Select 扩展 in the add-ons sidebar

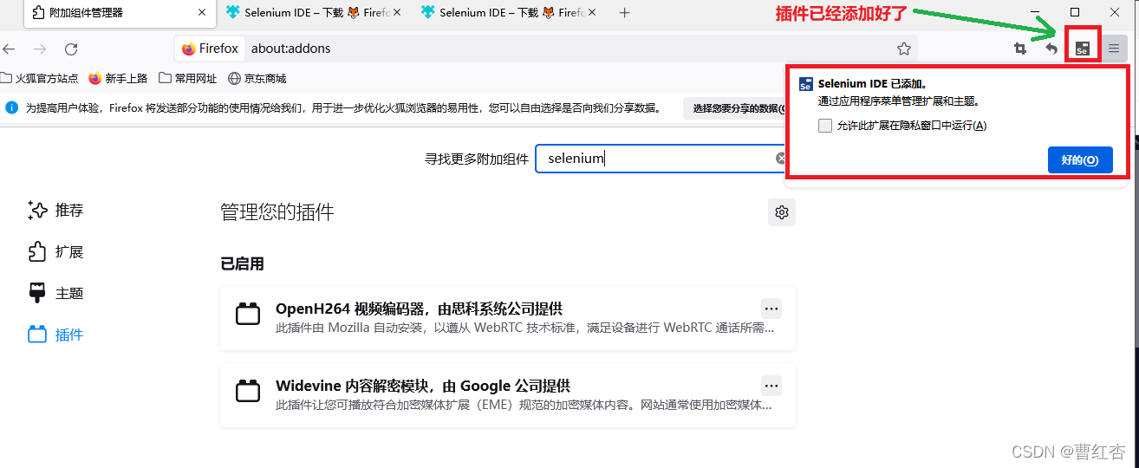click(x=55, y=251)
